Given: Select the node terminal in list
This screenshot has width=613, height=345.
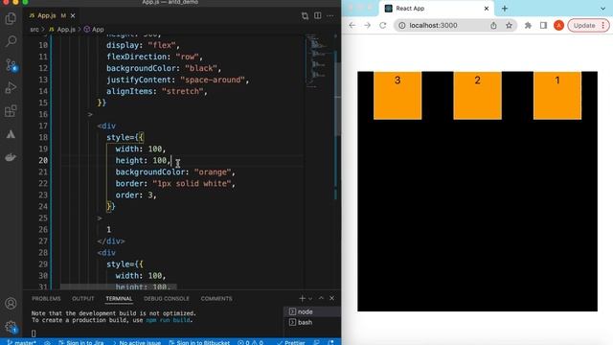Looking at the screenshot, I should pyautogui.click(x=311, y=311).
